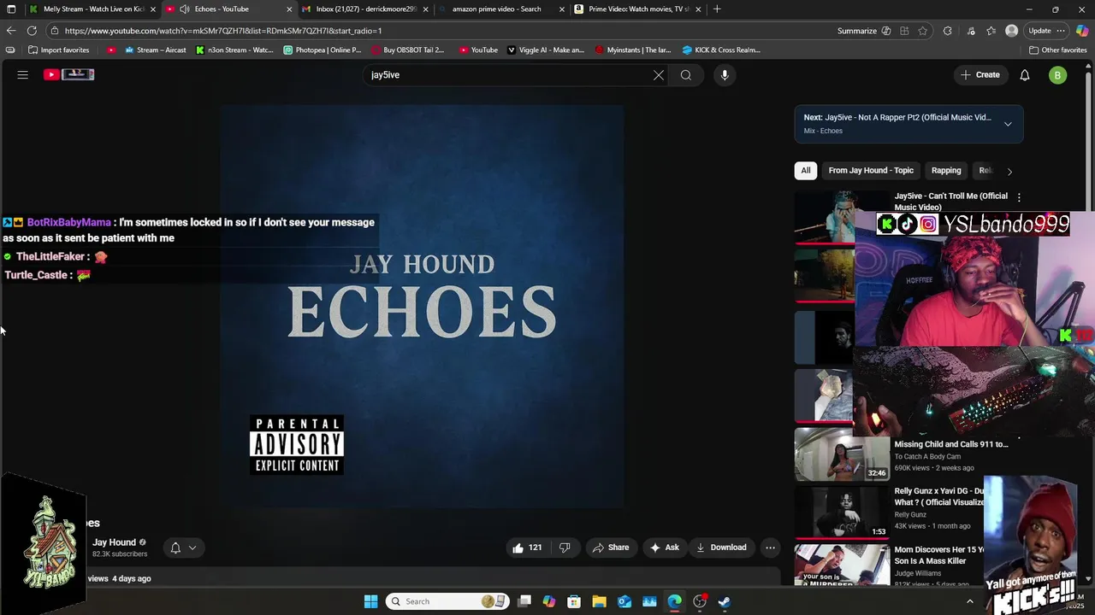Viewport: 1095px width, 615px height.
Task: Select From Jay Hound - Topic chip
Action: pyautogui.click(x=871, y=171)
